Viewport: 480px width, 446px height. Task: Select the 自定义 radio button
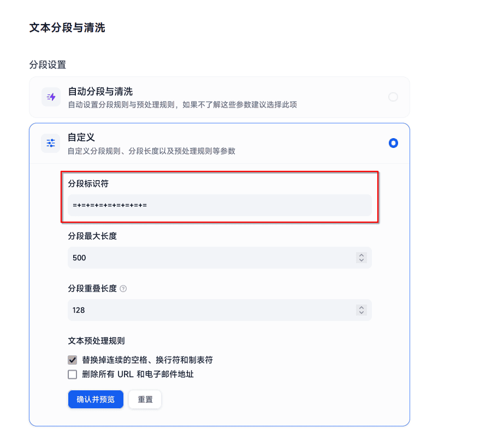coord(393,143)
